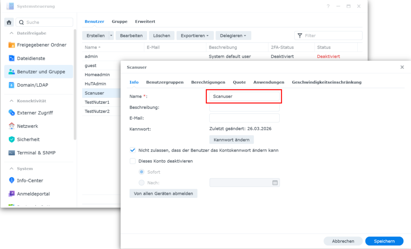Open Netzwerk icon in sidebar
This screenshot has width=411, height=249.
(12, 126)
